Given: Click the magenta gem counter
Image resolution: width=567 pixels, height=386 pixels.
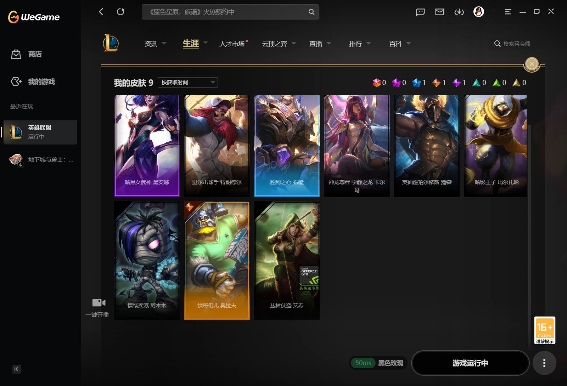Looking at the screenshot, I should [x=399, y=83].
